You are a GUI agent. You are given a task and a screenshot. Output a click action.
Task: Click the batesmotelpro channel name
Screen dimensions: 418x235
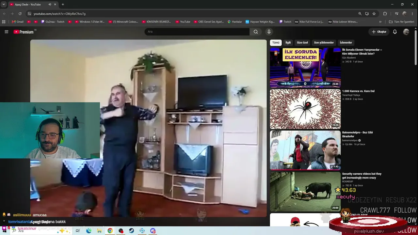click(350, 140)
